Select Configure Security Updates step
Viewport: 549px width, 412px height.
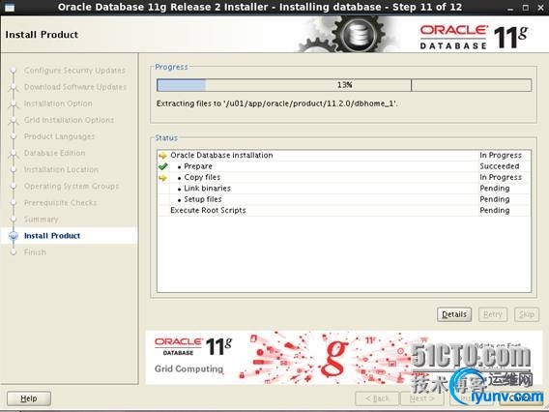[74, 71]
